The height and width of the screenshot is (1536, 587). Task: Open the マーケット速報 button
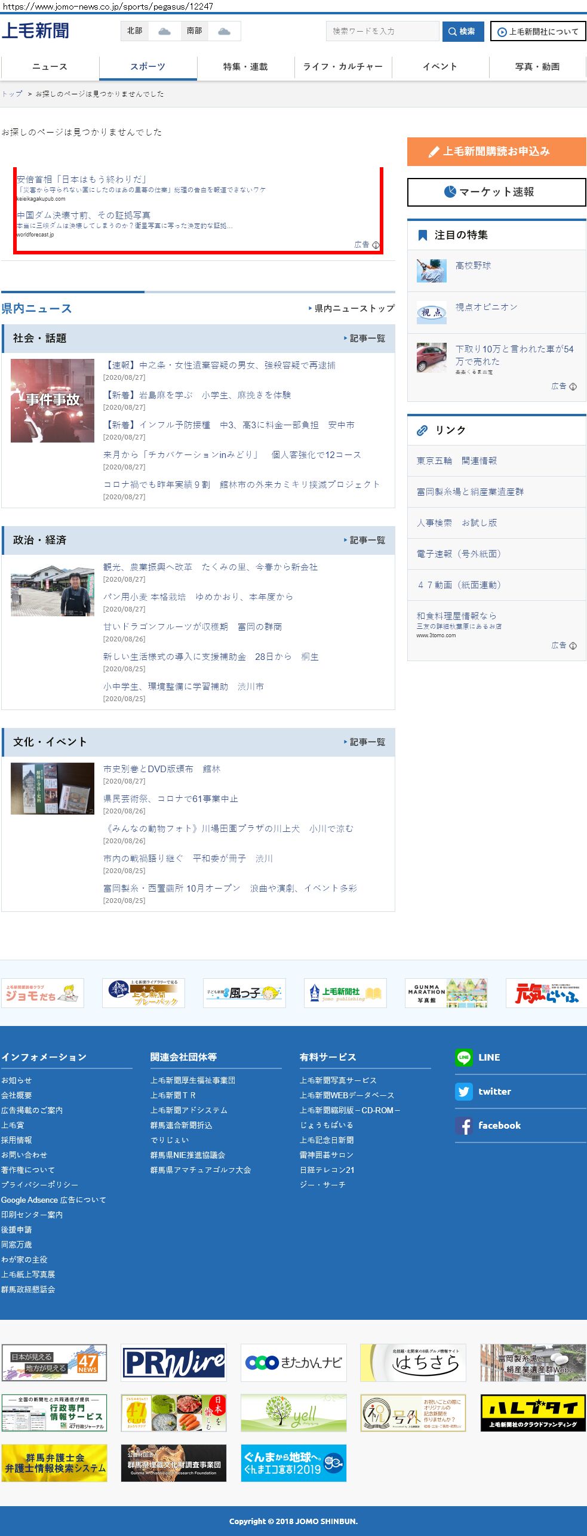click(x=496, y=192)
